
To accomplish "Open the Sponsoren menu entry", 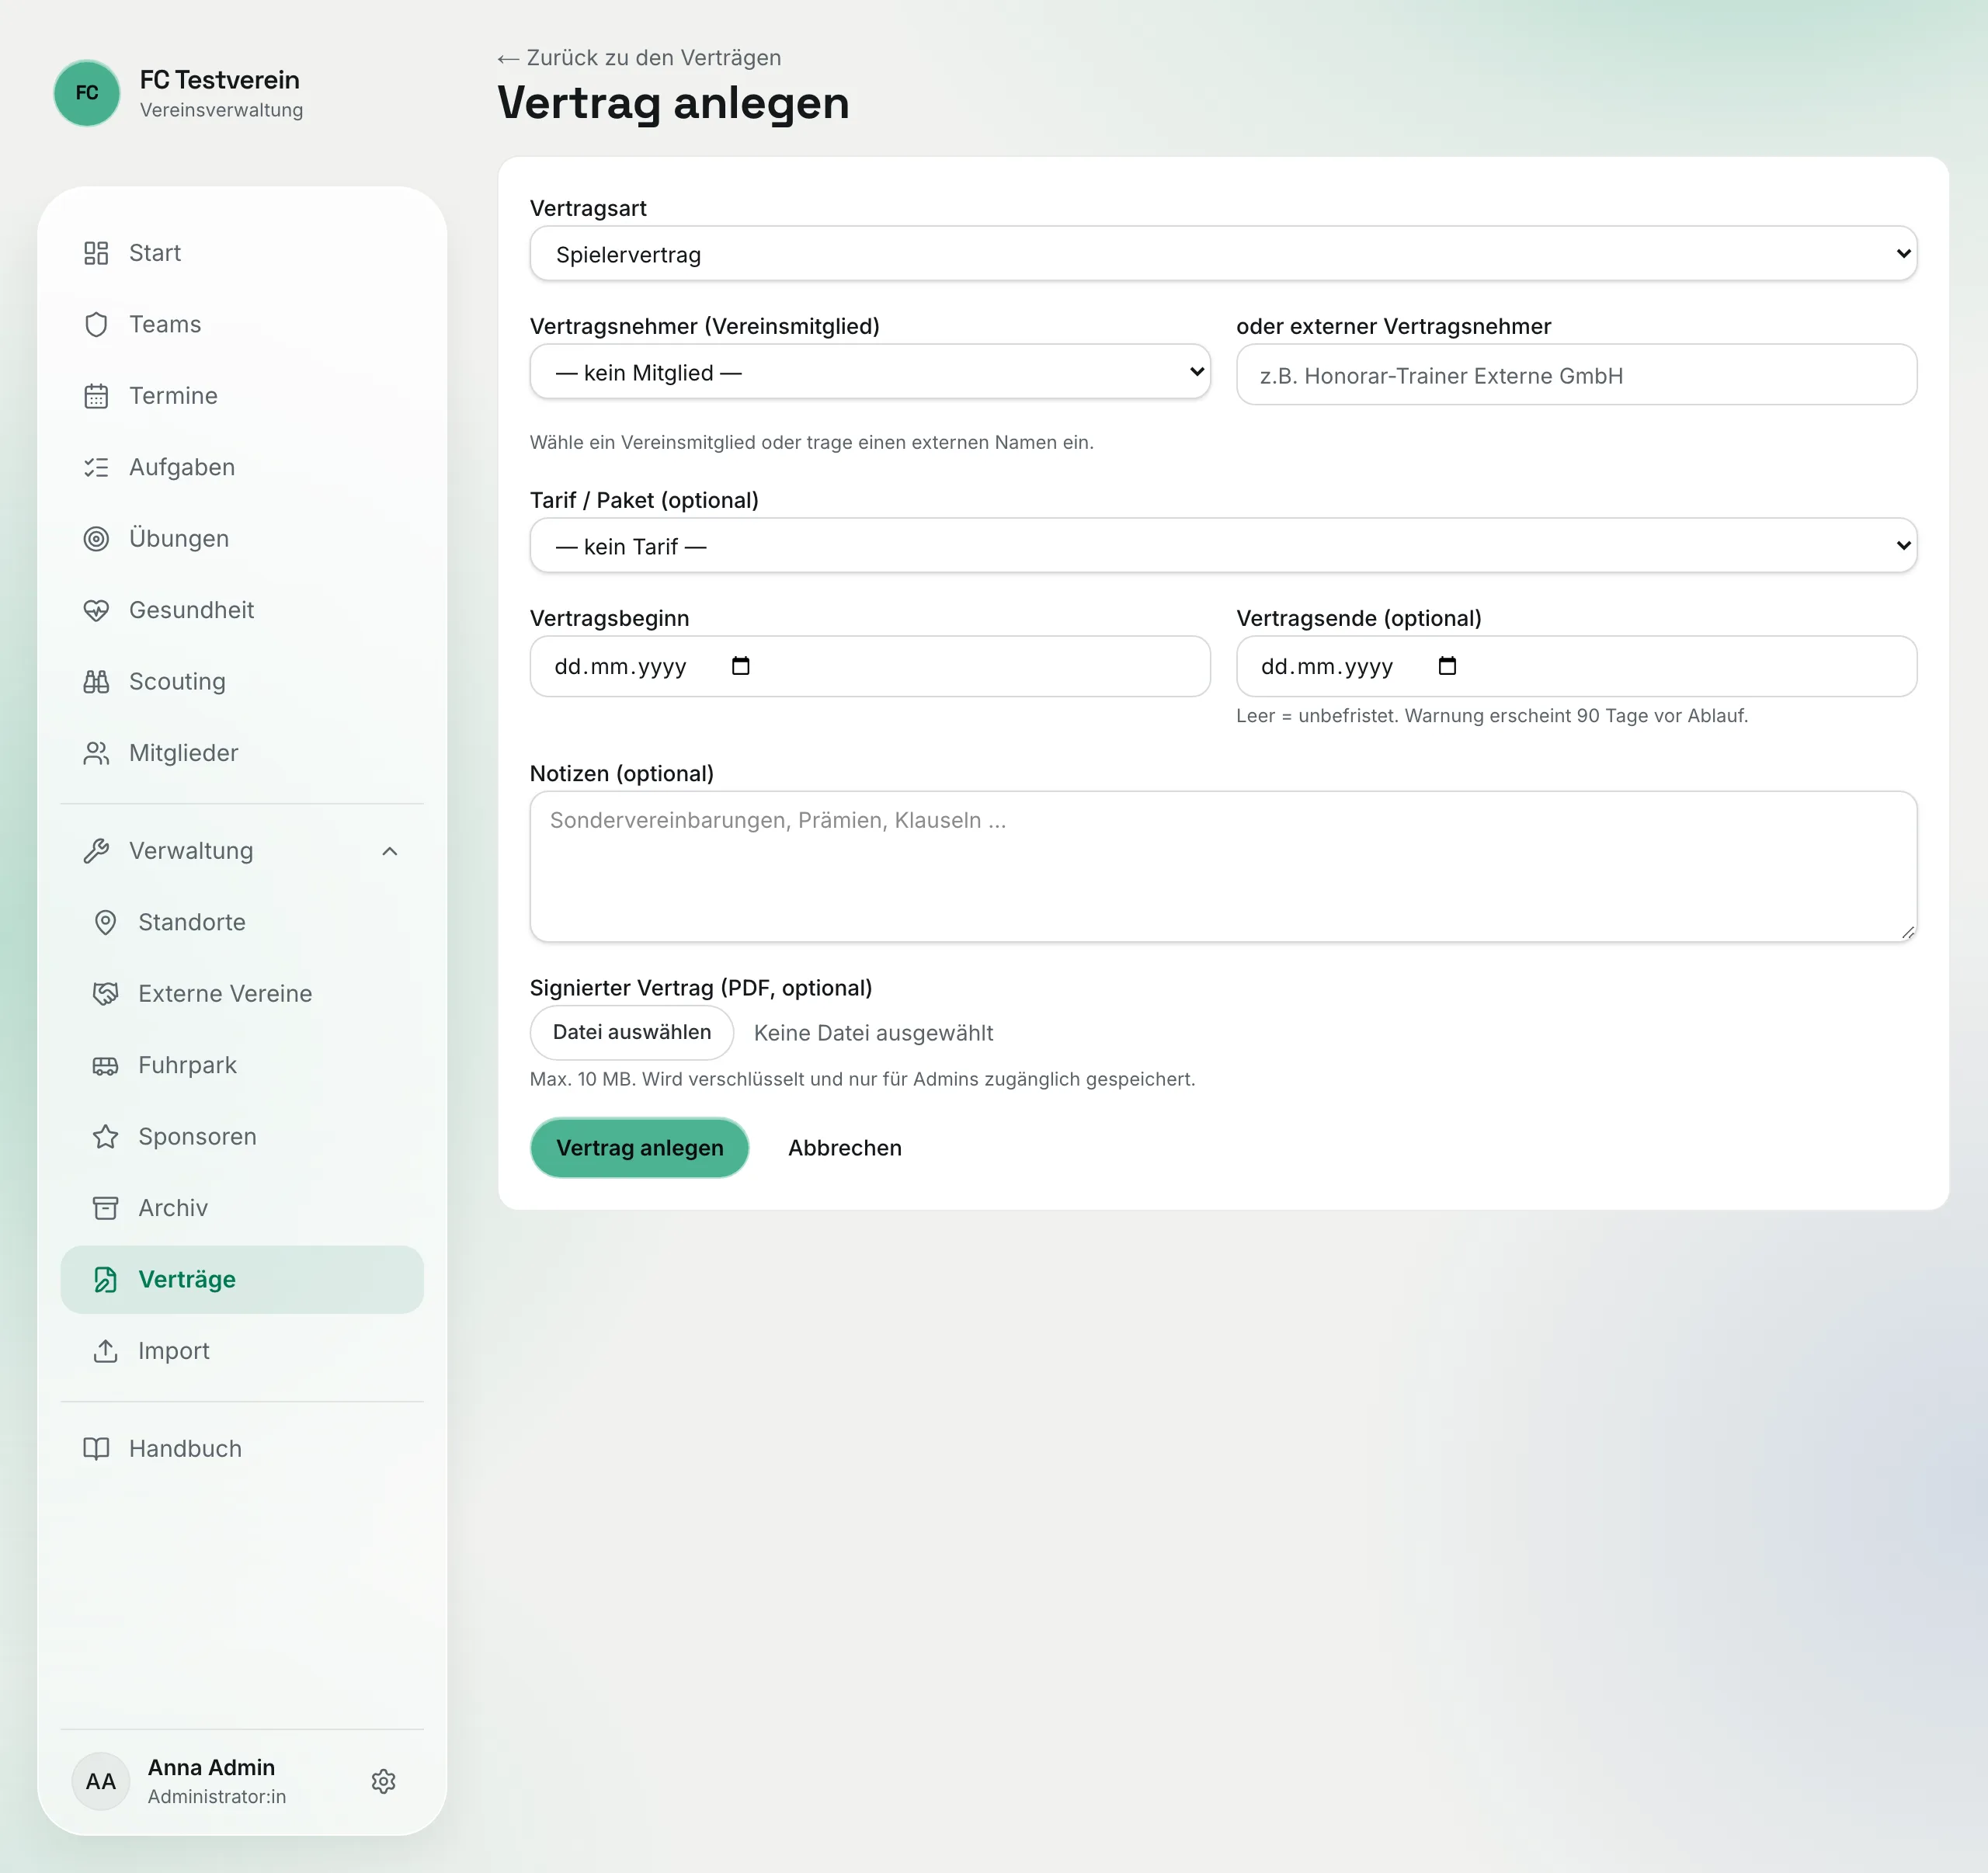I will point(242,1137).
